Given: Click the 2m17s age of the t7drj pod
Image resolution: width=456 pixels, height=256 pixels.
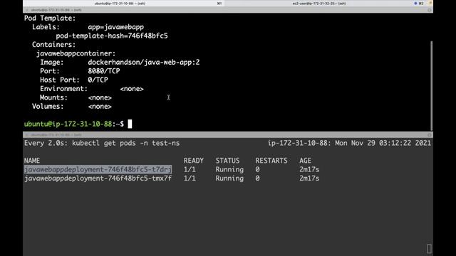Looking at the screenshot, I should point(309,169).
